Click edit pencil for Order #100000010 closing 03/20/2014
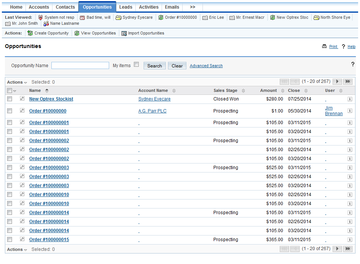The height and width of the screenshot is (264, 360). point(22,203)
